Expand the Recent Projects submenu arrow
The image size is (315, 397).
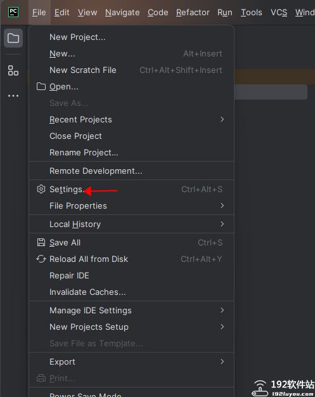pos(222,119)
